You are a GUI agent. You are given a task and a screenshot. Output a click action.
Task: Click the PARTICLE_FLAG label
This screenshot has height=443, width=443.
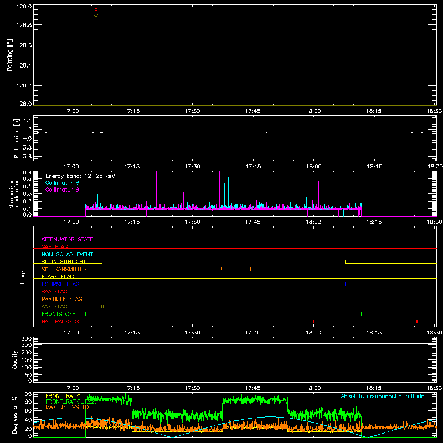tap(62, 298)
